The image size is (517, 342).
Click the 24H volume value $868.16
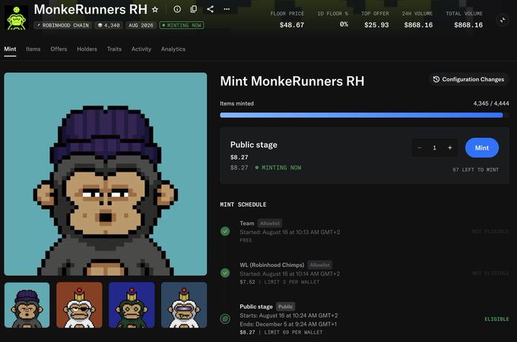tap(418, 25)
